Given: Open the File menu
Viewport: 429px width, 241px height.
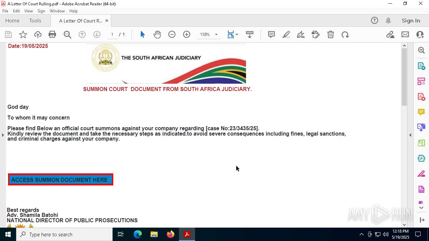Looking at the screenshot, I should pyautogui.click(x=5, y=11).
